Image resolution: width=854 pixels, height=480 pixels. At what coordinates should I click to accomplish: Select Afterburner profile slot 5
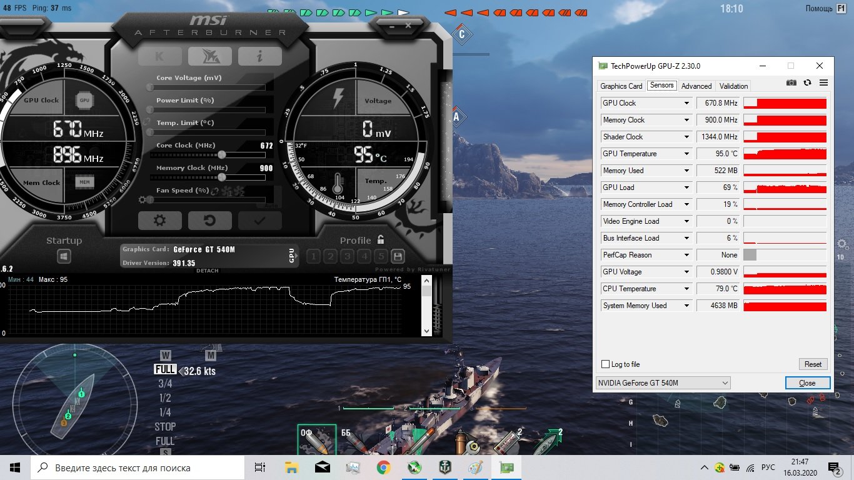[x=381, y=256]
